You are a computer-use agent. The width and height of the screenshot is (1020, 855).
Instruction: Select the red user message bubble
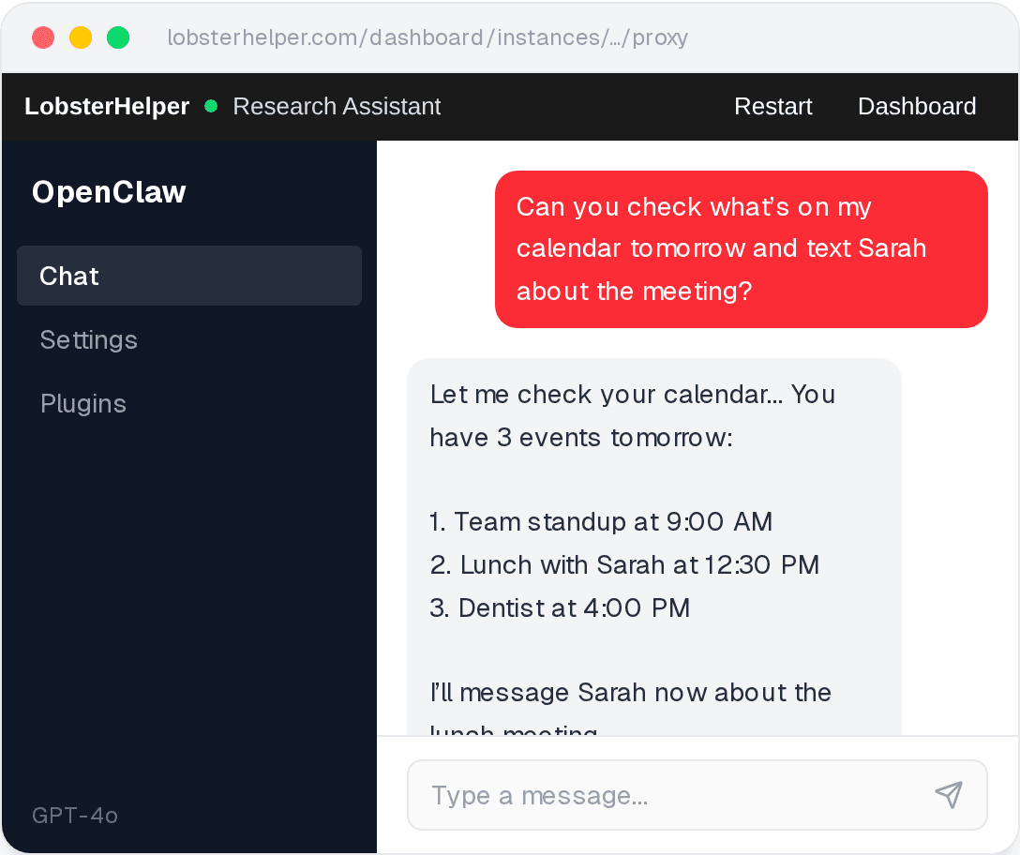point(741,248)
